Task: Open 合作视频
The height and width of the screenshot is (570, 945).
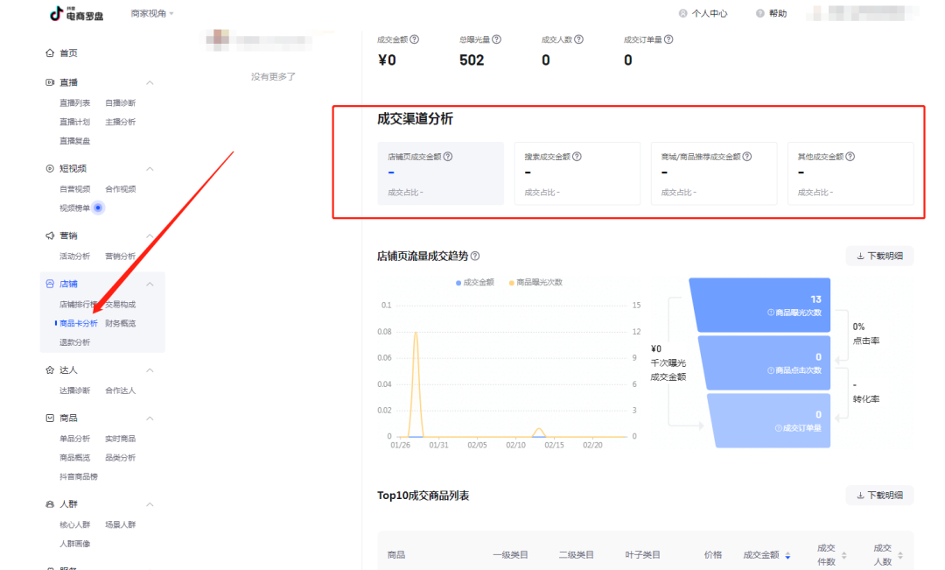Action: tap(121, 189)
